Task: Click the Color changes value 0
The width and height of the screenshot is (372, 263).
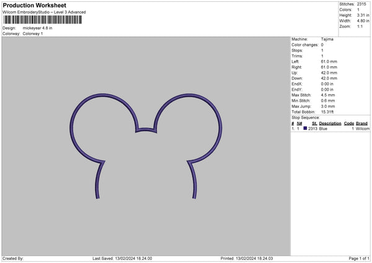Action: [322, 45]
